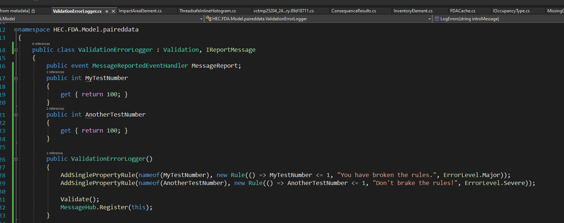This screenshot has height=223, width=564.
Task: Click the lock icon on the [from metadata] tab
Action: pyautogui.click(x=33, y=11)
